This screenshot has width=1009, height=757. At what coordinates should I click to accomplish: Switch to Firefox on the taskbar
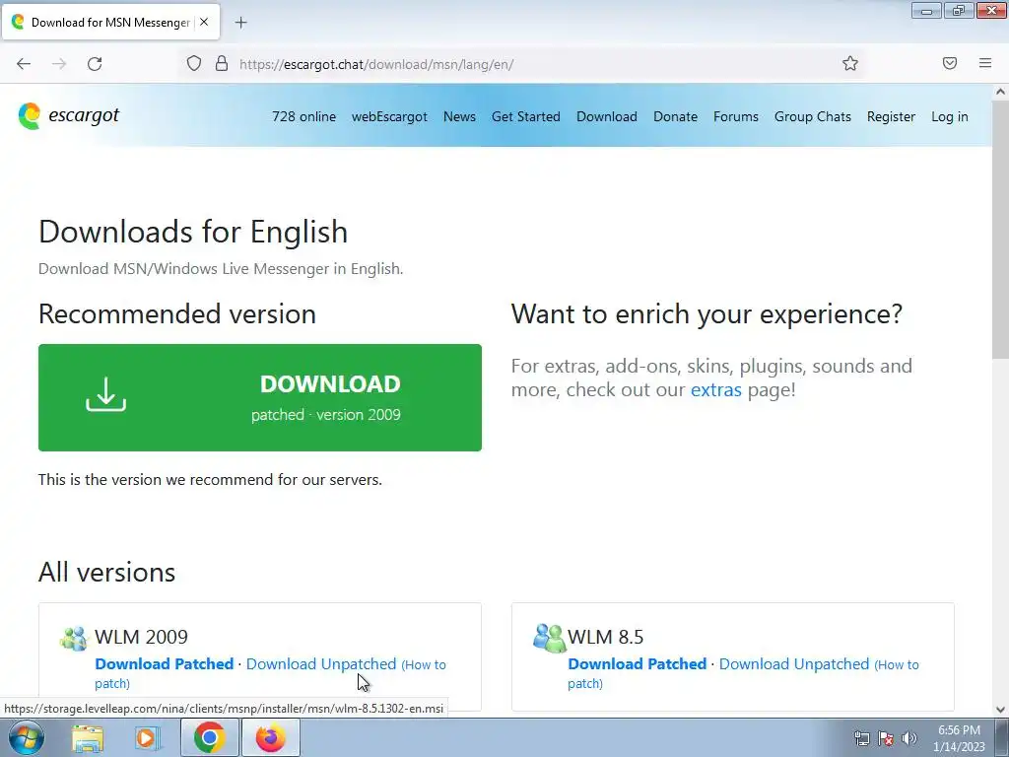(270, 737)
